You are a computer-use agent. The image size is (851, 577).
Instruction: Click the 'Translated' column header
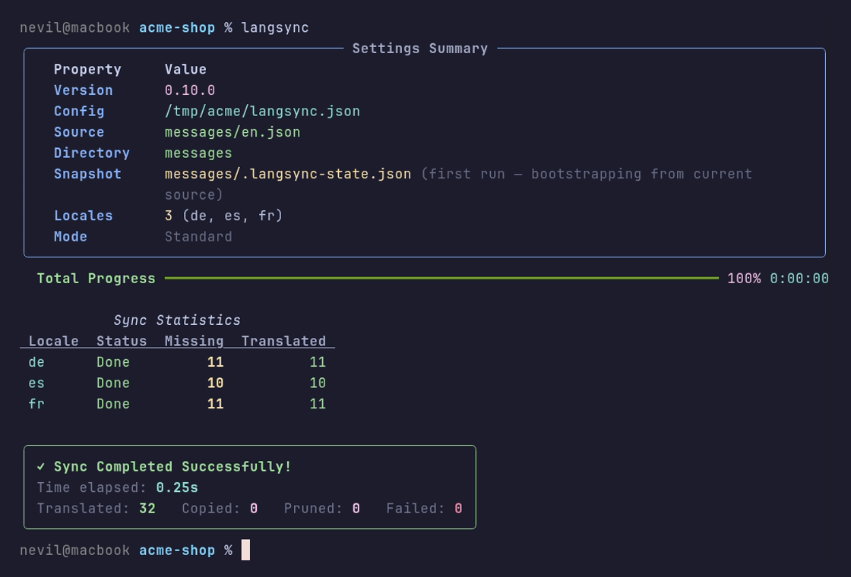click(283, 341)
